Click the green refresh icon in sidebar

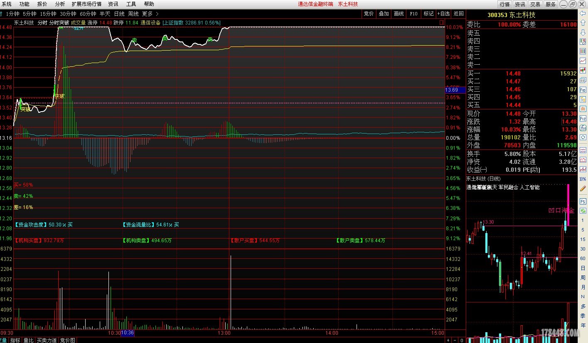click(583, 211)
